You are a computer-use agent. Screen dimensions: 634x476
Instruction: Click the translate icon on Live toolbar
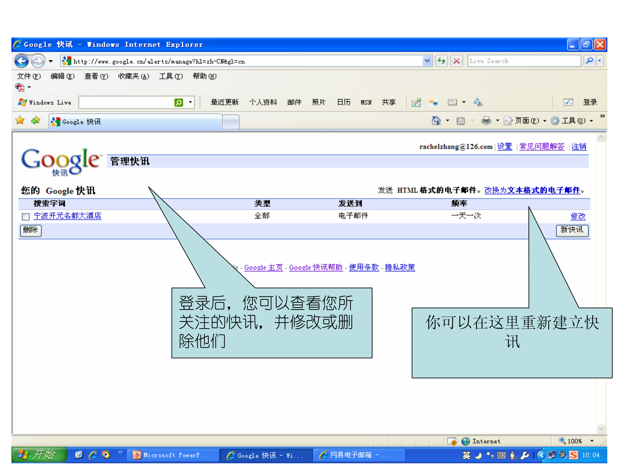[478, 102]
